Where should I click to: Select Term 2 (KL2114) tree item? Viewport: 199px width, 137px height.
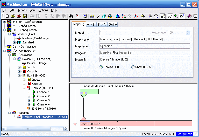(x=42, y=88)
